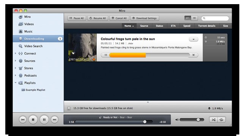Image resolution: width=245 pixels, height=136 pixels.
Task: Switch to the standard list view
Action: [x=195, y=18]
